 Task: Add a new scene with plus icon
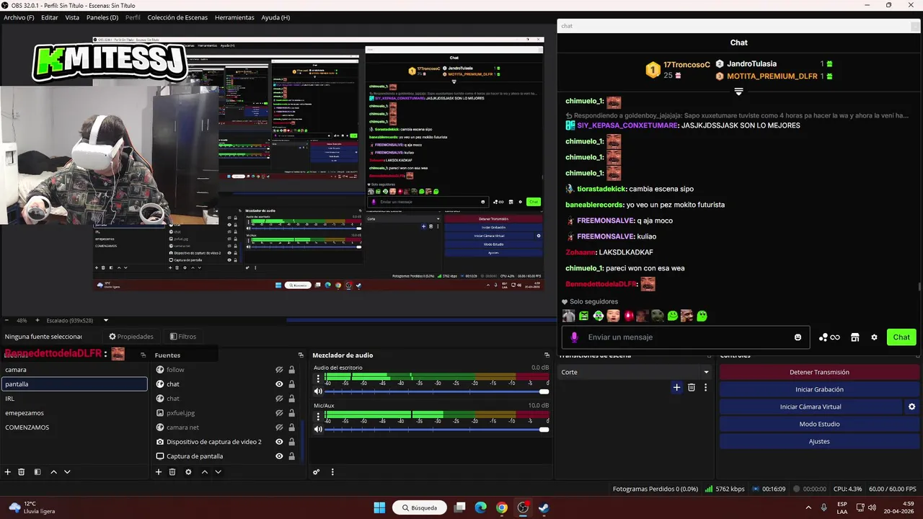[8, 472]
